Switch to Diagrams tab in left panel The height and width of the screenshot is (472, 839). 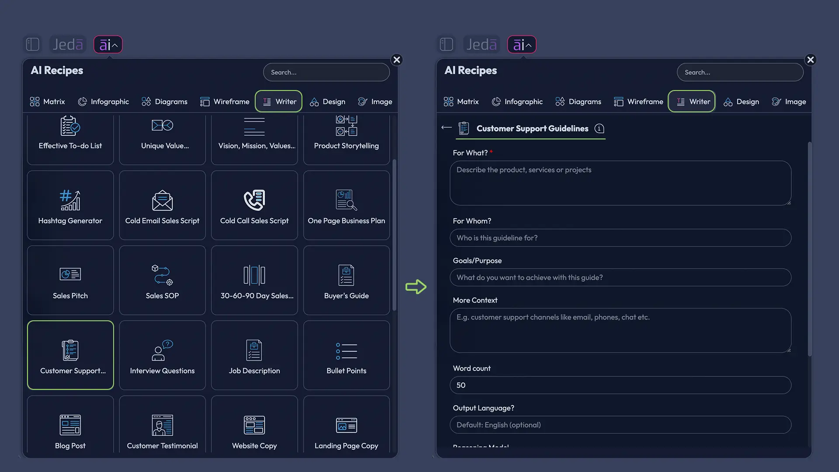point(165,101)
